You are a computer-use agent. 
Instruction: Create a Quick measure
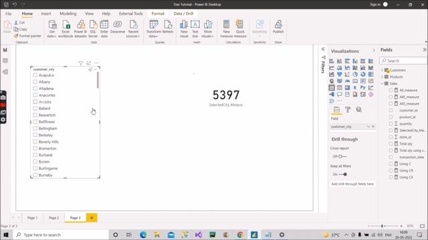pos(240,29)
